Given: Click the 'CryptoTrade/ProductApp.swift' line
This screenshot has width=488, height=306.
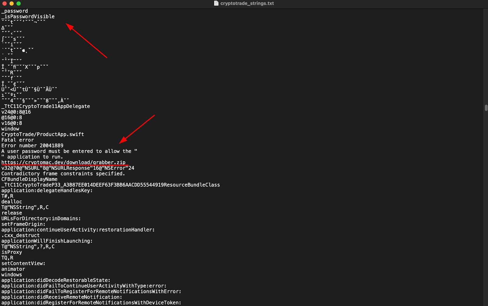Looking at the screenshot, I should click(x=43, y=134).
